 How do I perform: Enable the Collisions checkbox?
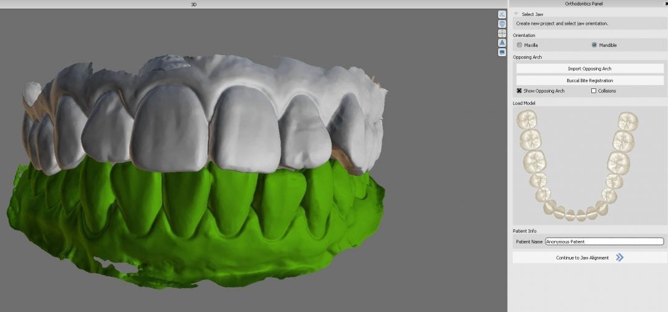593,91
